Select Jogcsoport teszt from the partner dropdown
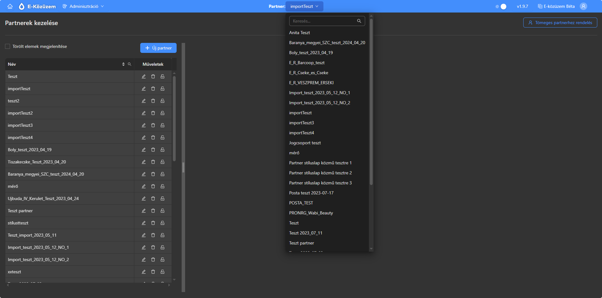This screenshot has width=602, height=298. (305, 143)
